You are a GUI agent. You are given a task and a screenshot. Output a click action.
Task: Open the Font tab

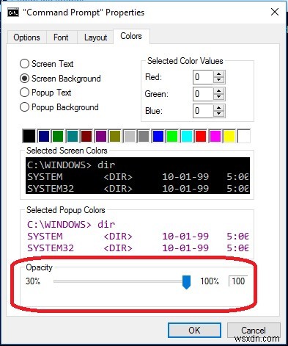tap(61, 37)
